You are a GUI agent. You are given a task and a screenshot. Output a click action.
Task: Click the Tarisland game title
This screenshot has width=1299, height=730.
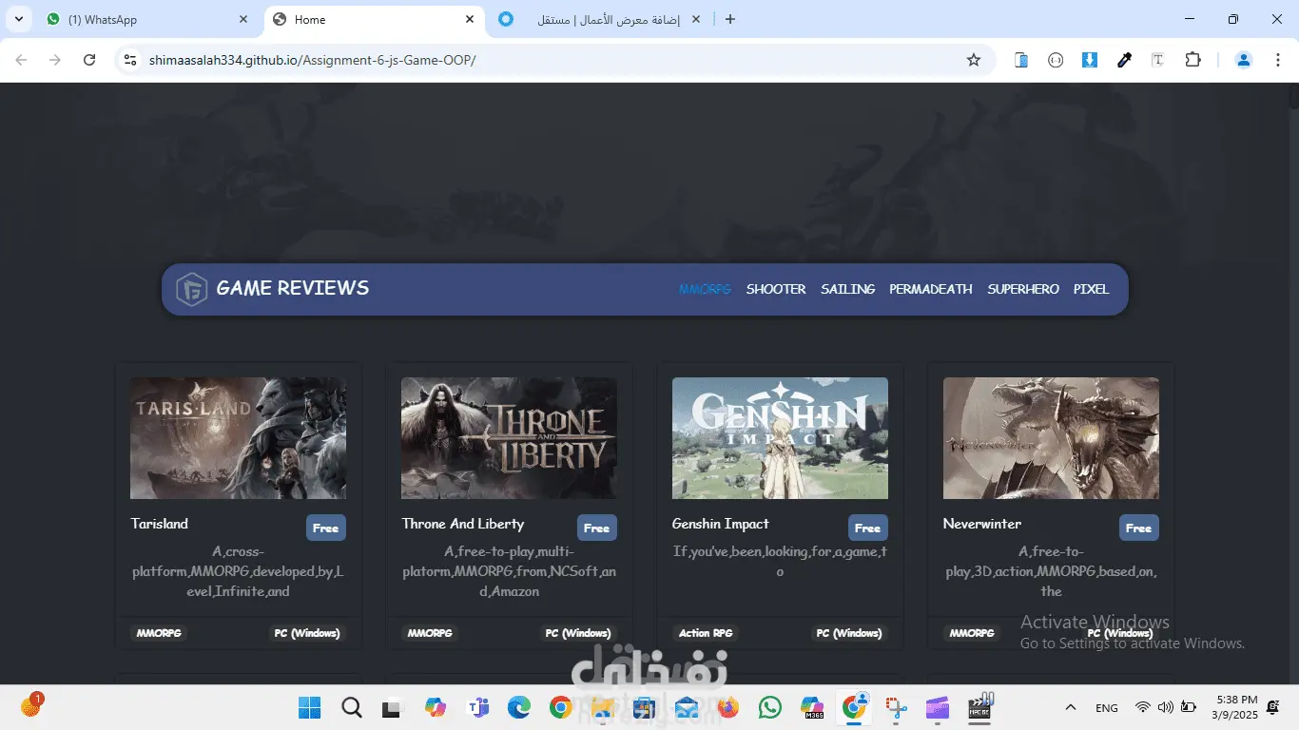[x=160, y=524]
